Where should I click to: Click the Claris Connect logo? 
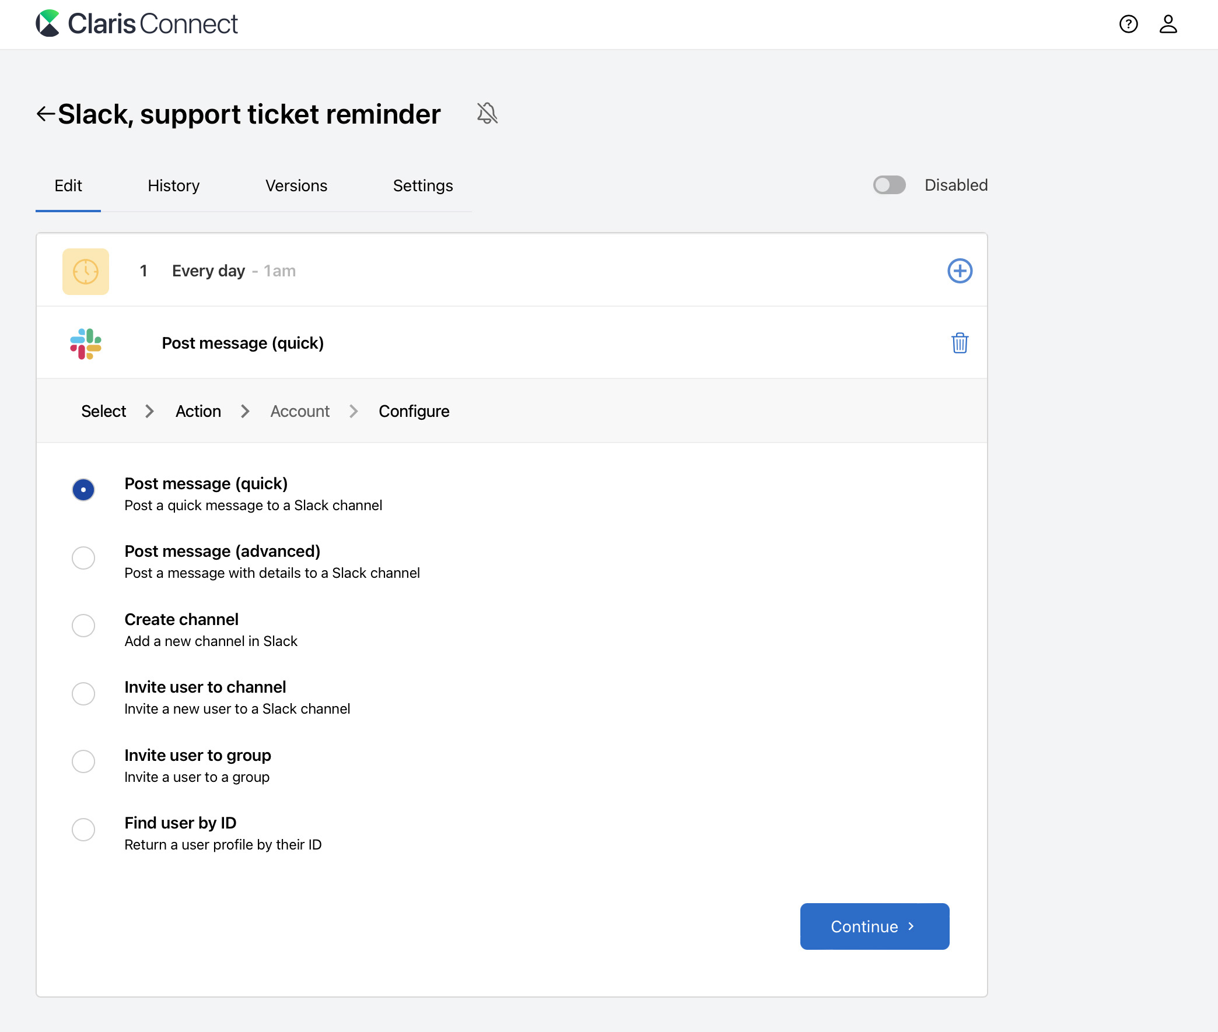click(136, 24)
